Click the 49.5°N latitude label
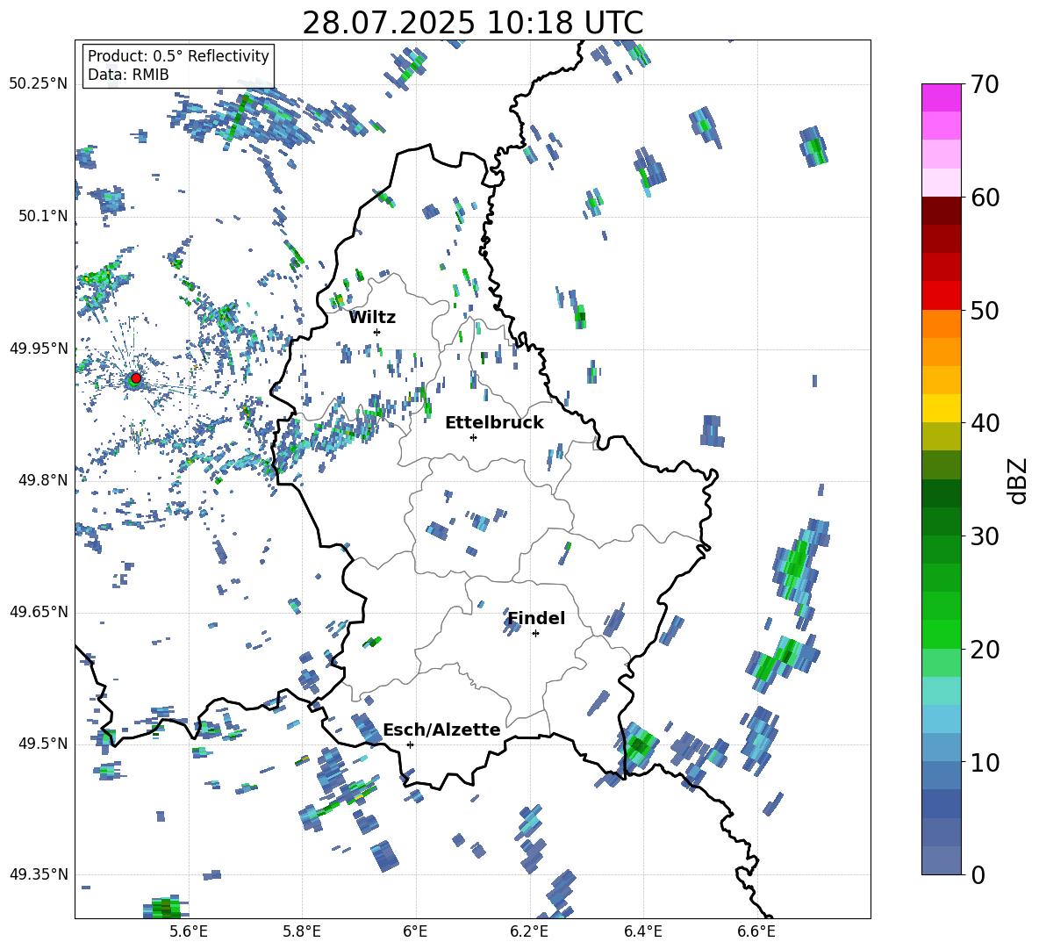 tap(43, 744)
